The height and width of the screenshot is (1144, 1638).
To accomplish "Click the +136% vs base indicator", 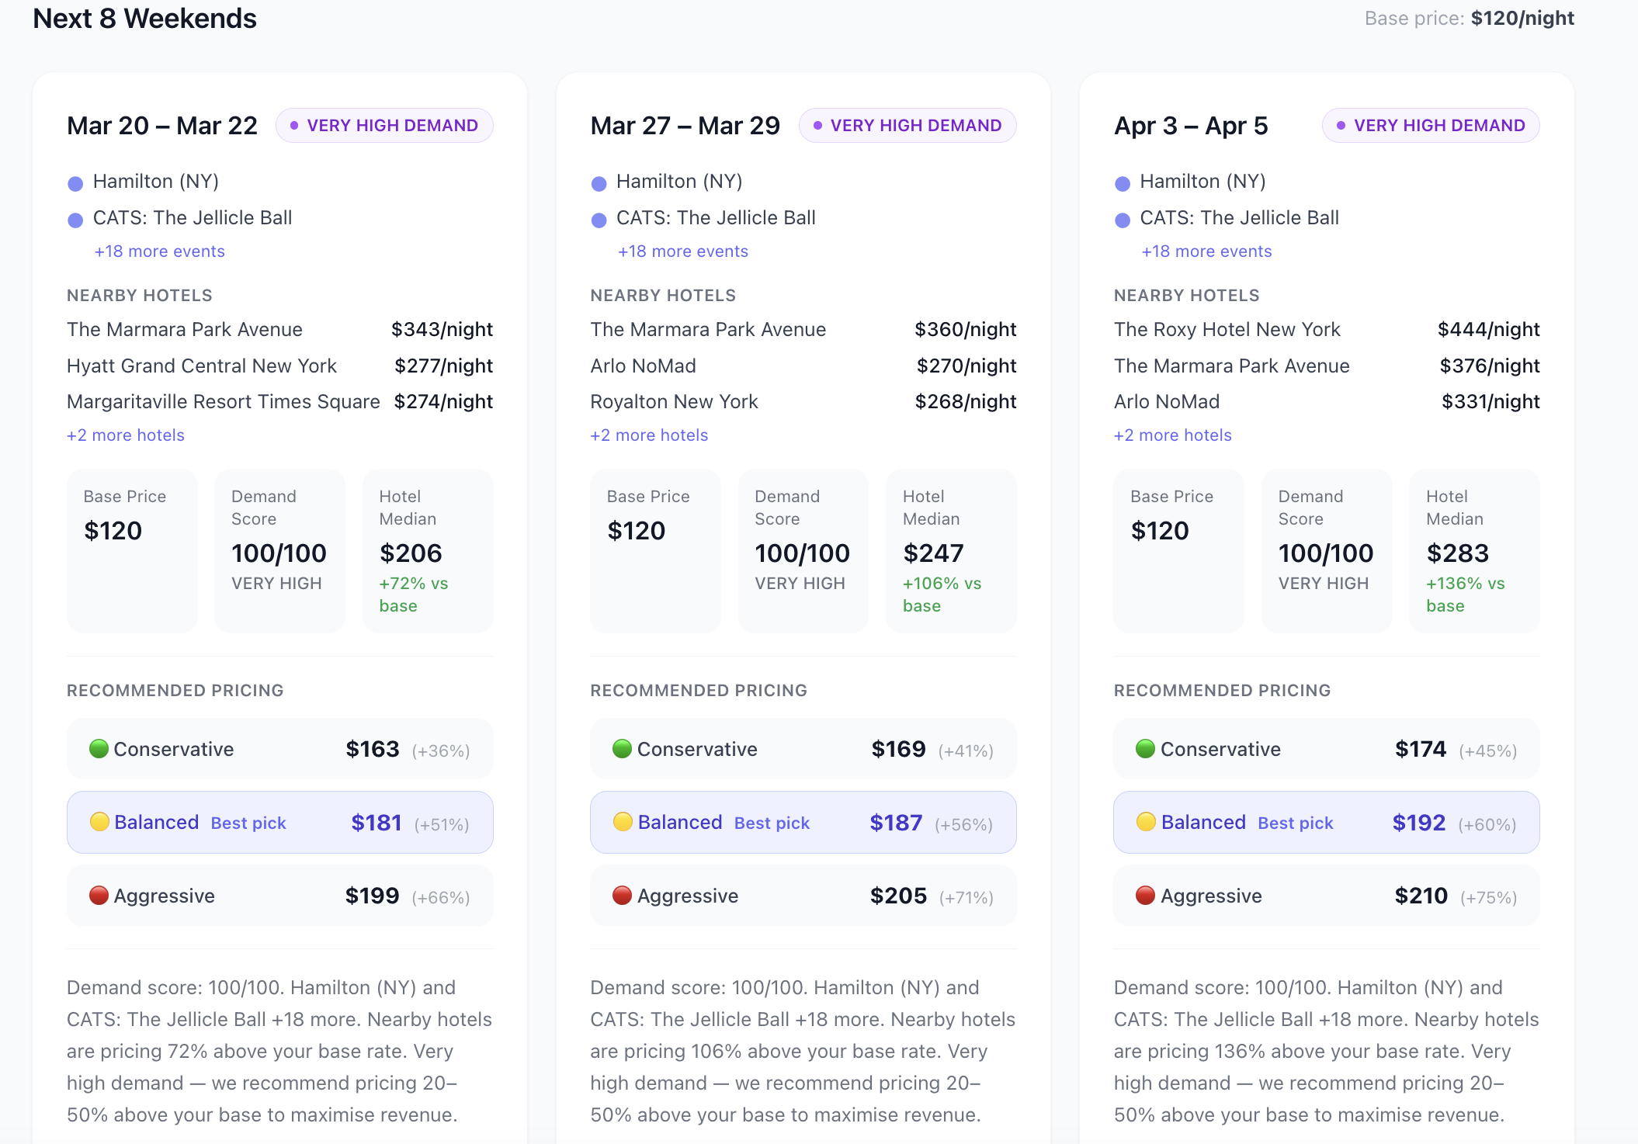I will point(1466,594).
